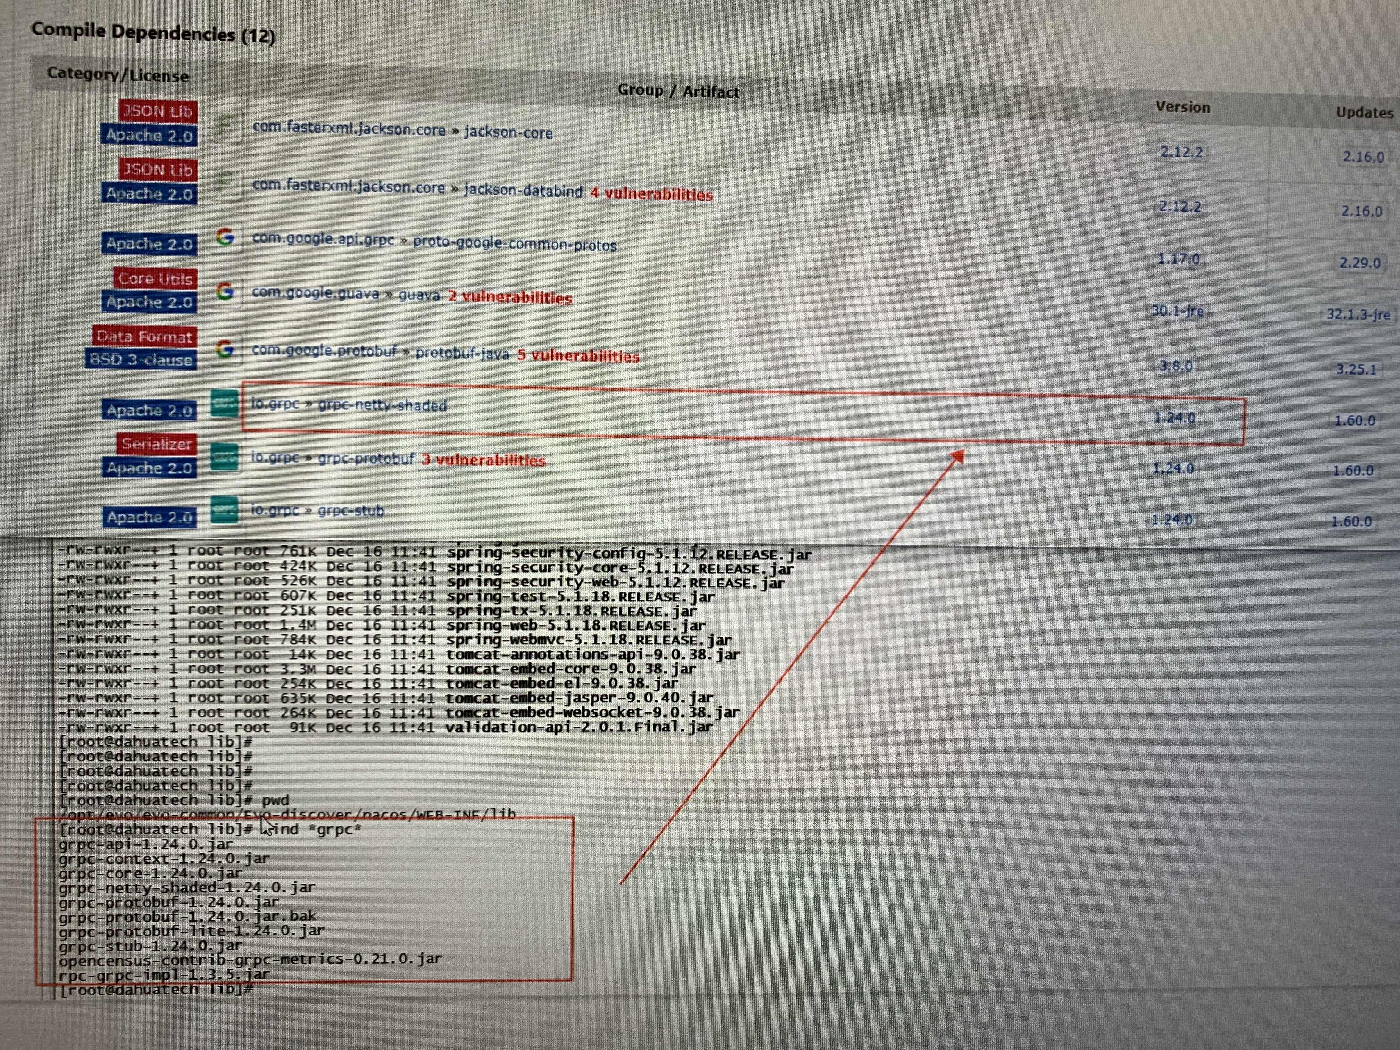Click the last terminal prompt line
This screenshot has height=1050, width=1400.
[x=156, y=990]
